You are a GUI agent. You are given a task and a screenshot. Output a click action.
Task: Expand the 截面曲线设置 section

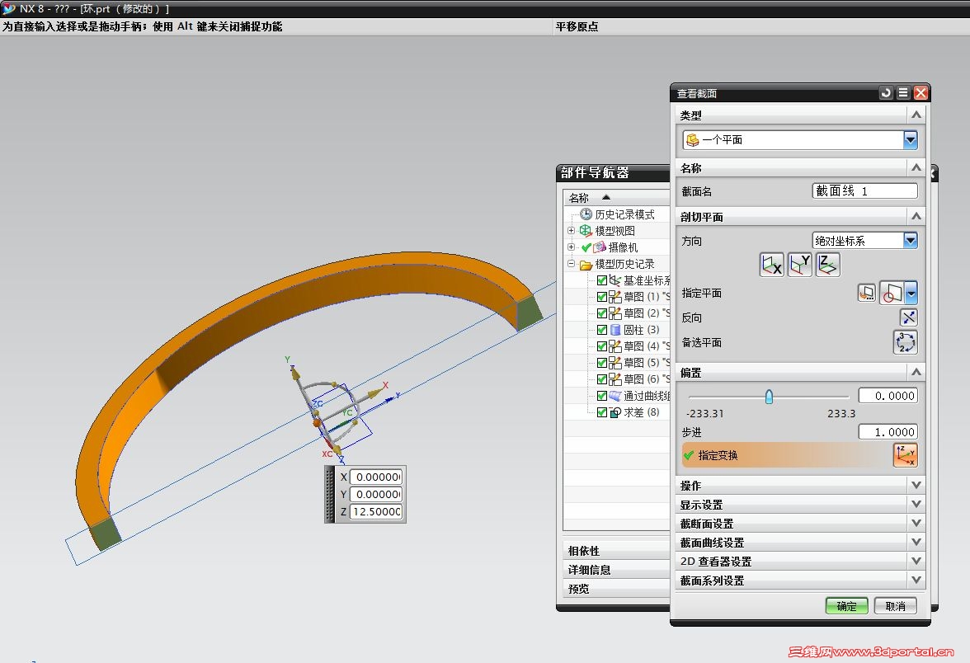(916, 543)
